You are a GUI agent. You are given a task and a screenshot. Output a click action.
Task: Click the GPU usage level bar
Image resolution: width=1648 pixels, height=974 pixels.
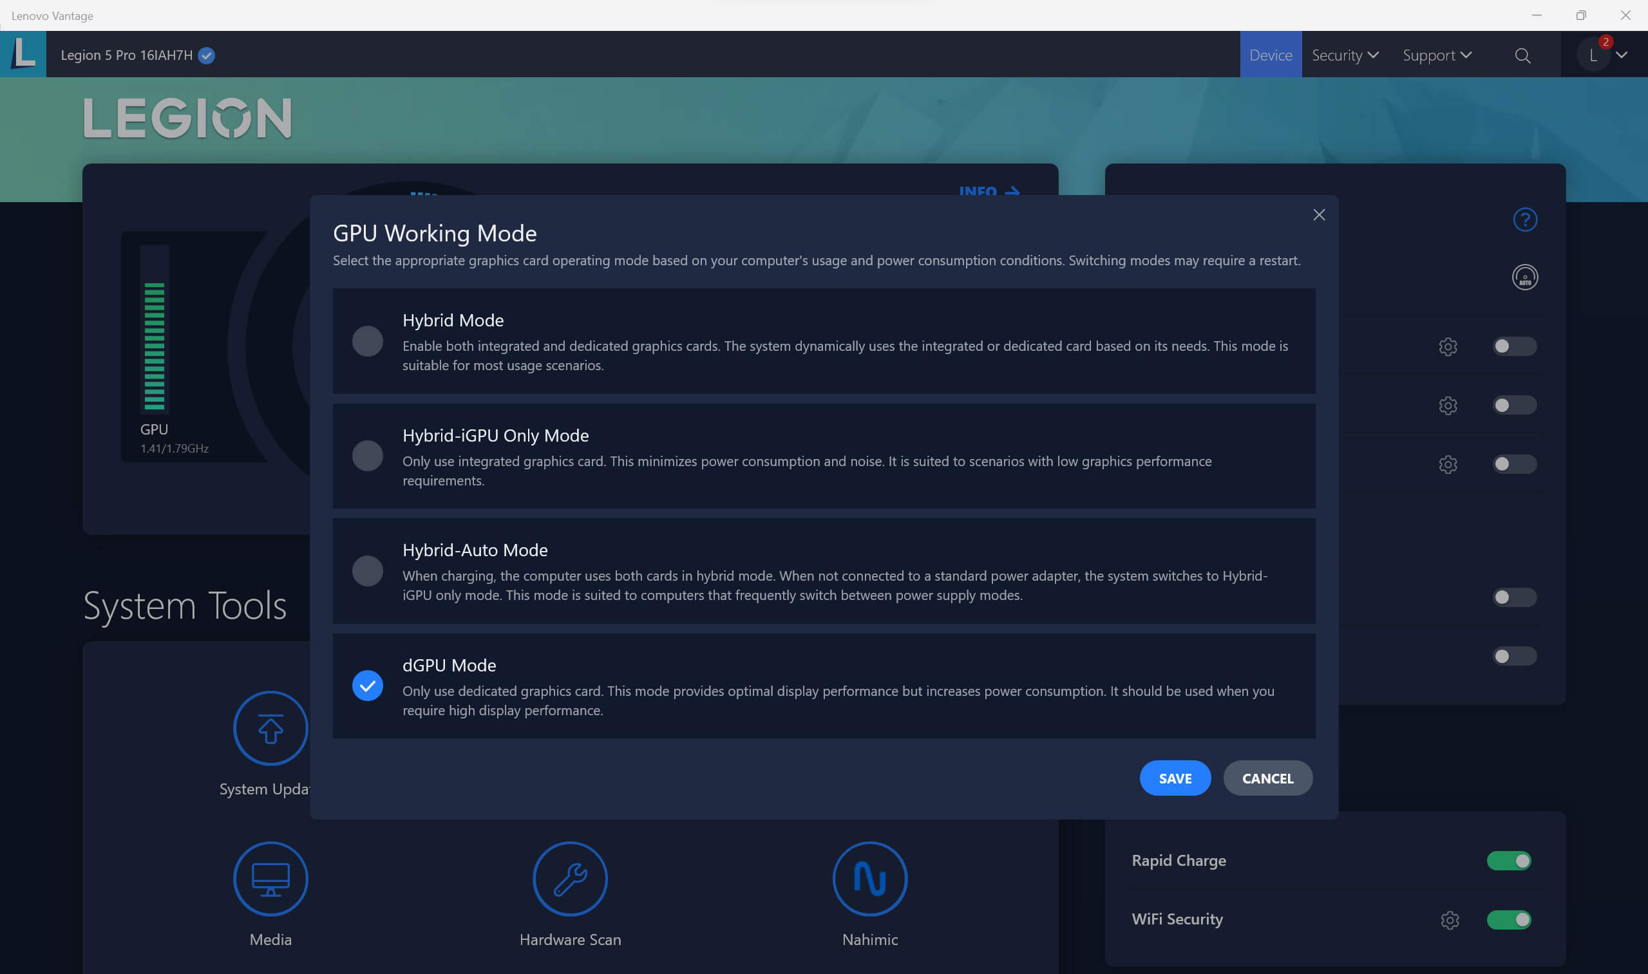coord(155,328)
